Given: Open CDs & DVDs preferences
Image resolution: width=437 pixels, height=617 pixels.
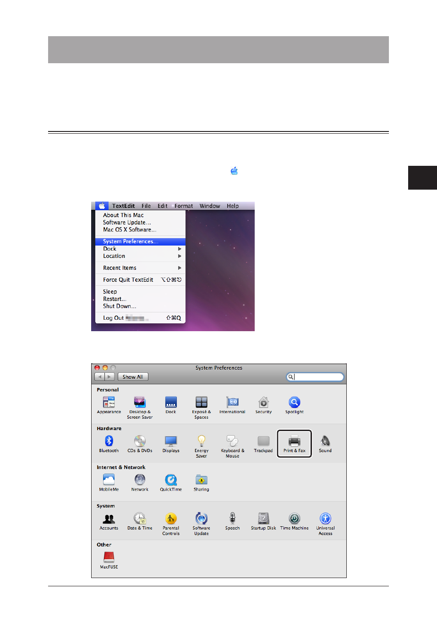Looking at the screenshot, I should click(x=140, y=444).
